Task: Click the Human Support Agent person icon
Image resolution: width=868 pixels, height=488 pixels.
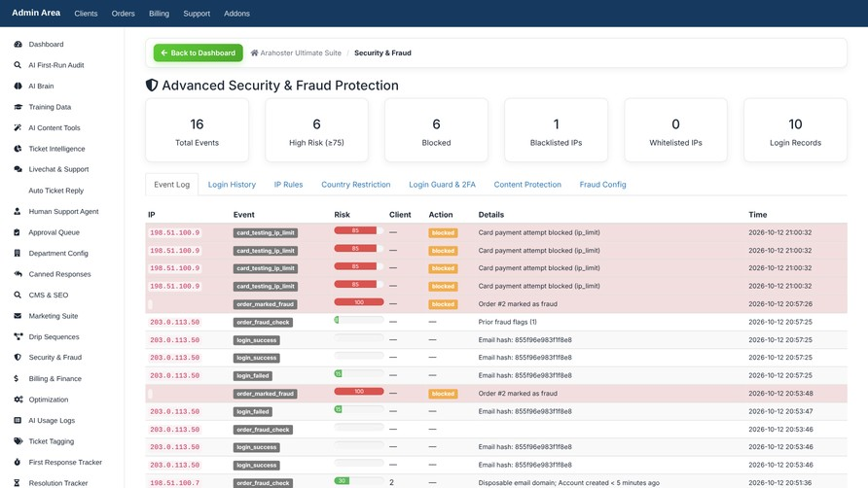Action: [x=18, y=211]
